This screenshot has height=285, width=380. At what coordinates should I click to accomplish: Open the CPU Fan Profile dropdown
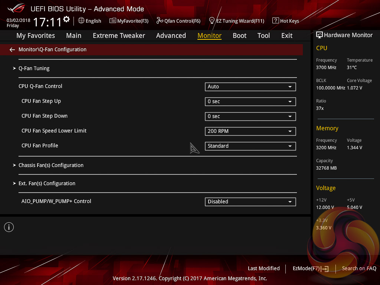point(250,146)
